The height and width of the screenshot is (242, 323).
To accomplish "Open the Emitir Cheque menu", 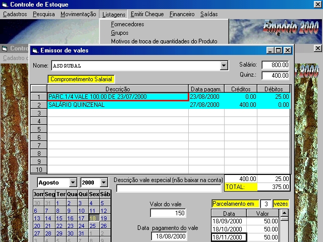I will pyautogui.click(x=148, y=14).
